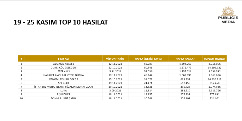Select the 'ADDAMS AILESI 2' film cell
242x121 pixels.
point(64,64)
